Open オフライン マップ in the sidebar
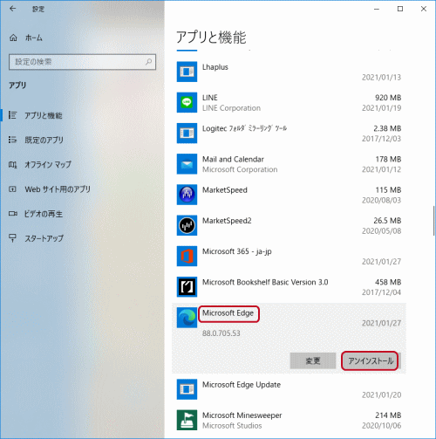The width and height of the screenshot is (436, 439). [48, 165]
